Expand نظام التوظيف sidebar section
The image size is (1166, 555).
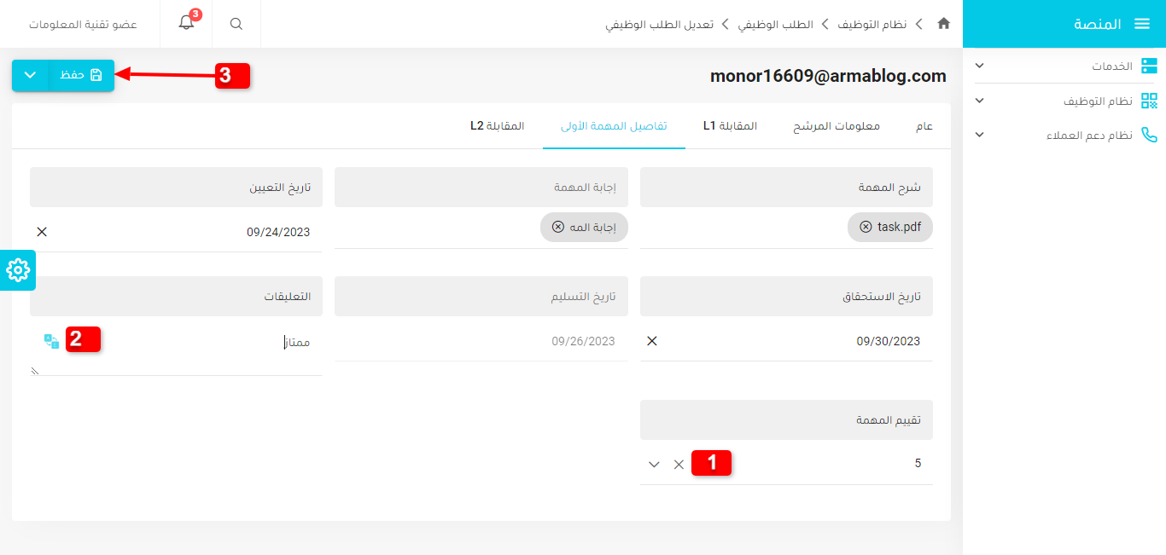point(980,101)
